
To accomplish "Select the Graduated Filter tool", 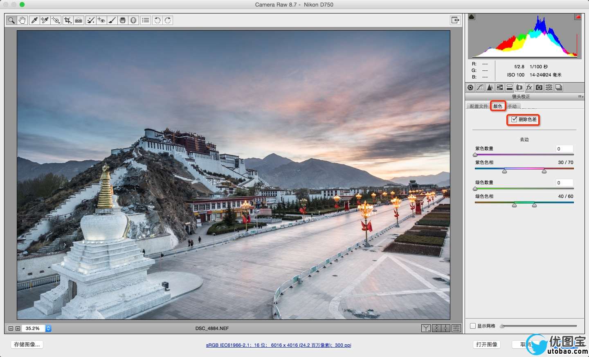I will pyautogui.click(x=123, y=20).
